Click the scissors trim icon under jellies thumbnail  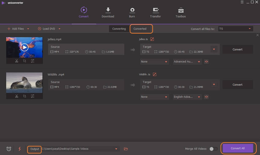[17, 61]
